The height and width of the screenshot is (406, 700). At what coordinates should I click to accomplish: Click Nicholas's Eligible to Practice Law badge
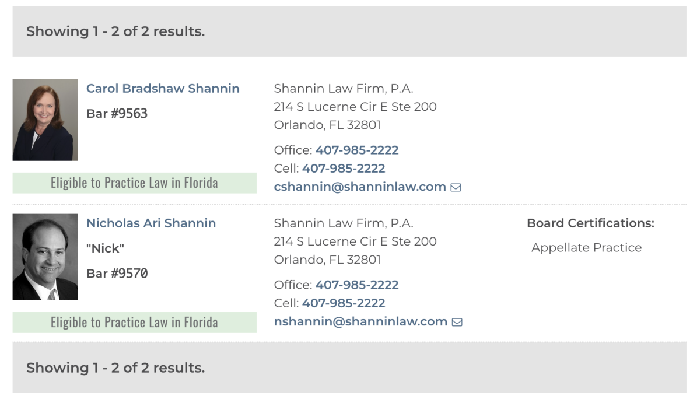134,323
